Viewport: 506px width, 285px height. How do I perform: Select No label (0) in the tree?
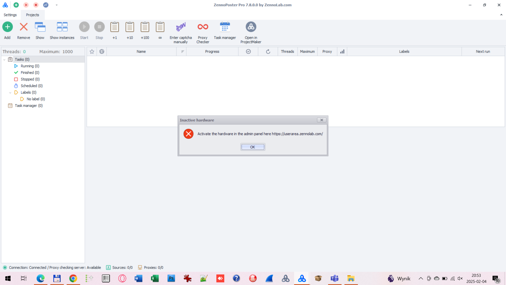click(36, 99)
